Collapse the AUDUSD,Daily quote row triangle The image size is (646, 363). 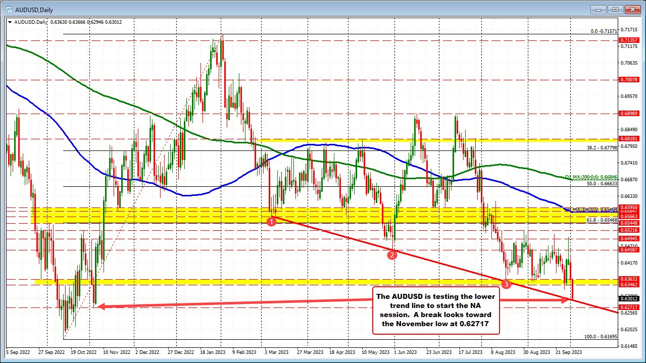point(10,22)
